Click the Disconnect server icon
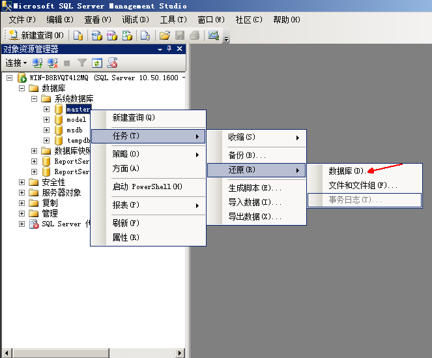This screenshot has width=432, height=358. (x=52, y=63)
